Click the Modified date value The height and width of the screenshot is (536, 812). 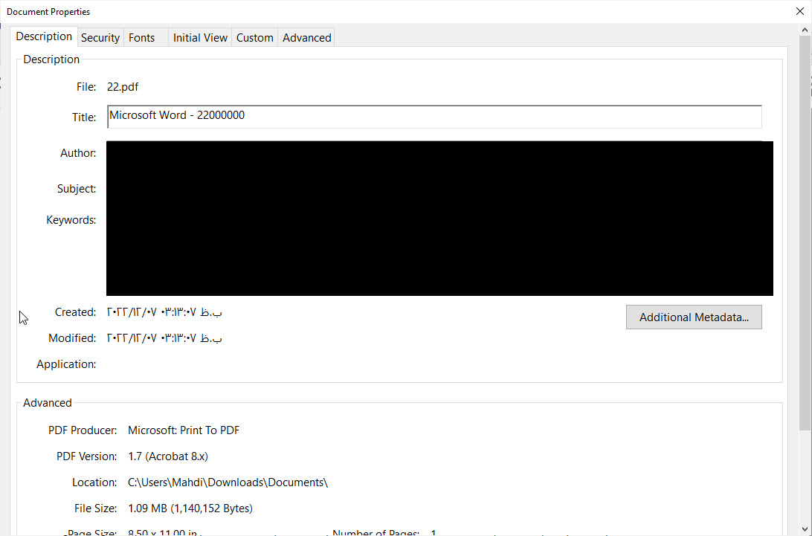click(x=164, y=338)
